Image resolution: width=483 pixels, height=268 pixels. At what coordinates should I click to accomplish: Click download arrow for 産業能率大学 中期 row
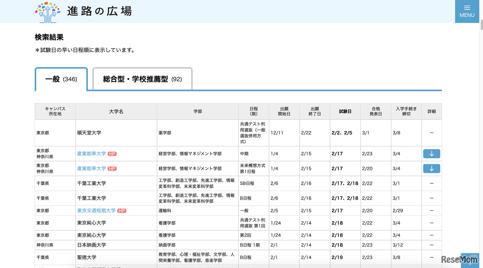click(x=431, y=154)
